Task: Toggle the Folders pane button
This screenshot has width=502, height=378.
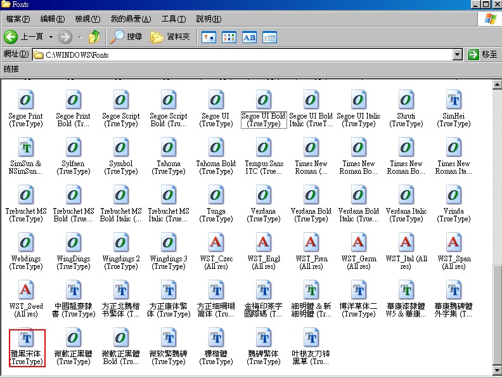Action: 171,37
